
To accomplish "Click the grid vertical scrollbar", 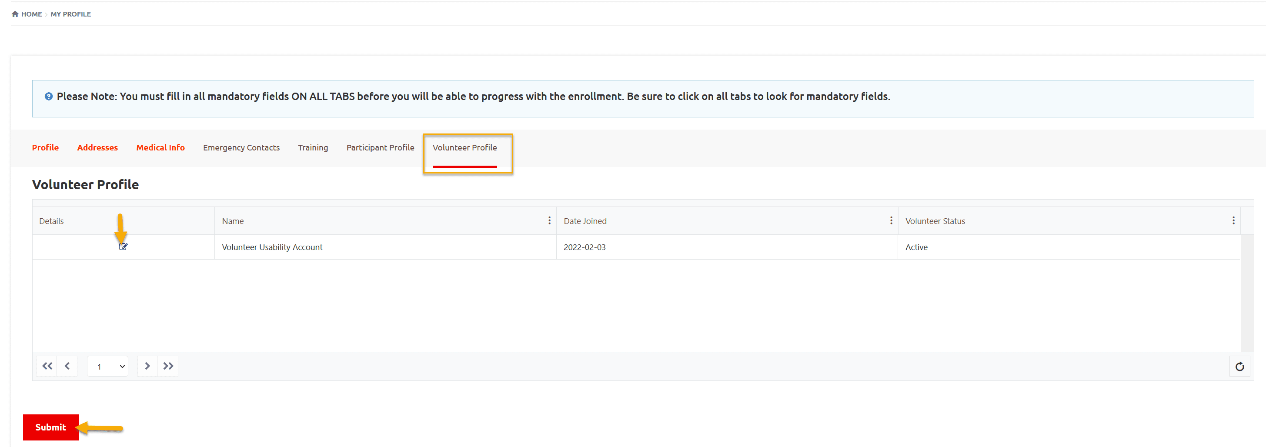I will [1247, 293].
